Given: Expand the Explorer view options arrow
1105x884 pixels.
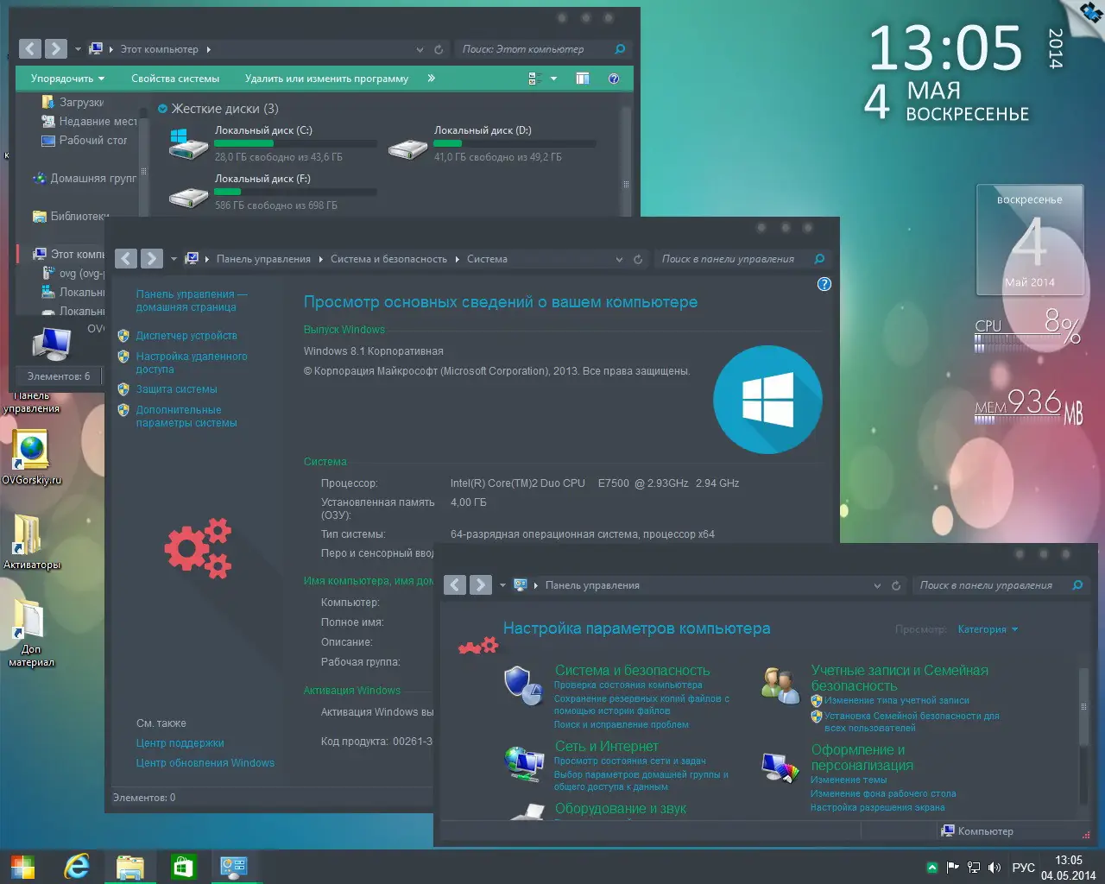Looking at the screenshot, I should click(x=553, y=79).
